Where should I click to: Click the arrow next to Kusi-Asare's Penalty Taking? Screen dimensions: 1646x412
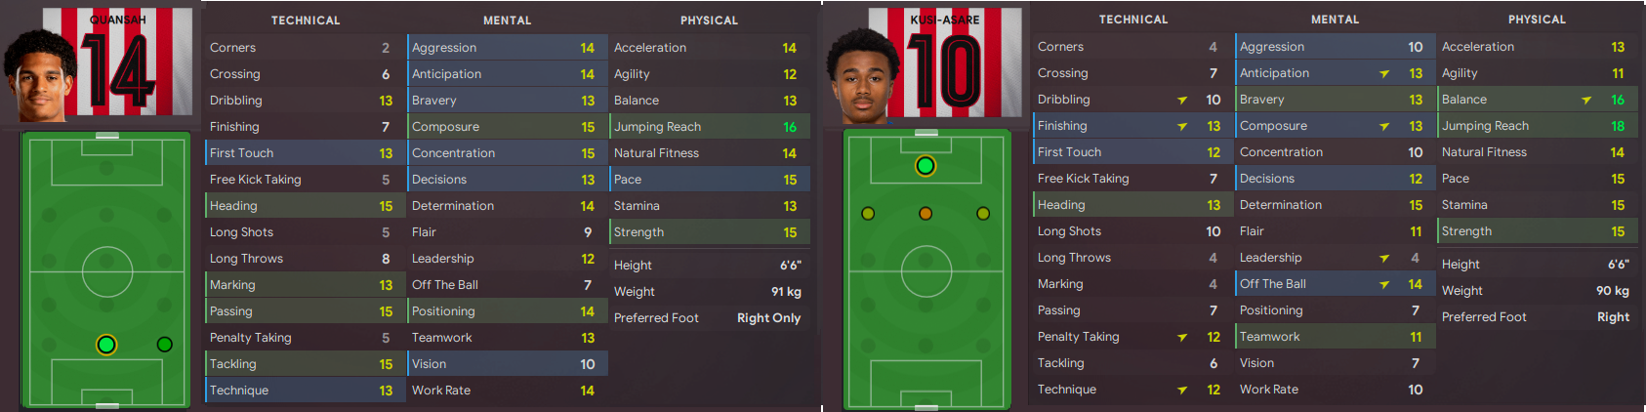point(1182,337)
